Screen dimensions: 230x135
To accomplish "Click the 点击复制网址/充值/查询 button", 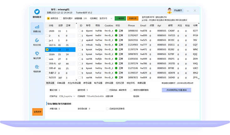I will tap(176, 90).
